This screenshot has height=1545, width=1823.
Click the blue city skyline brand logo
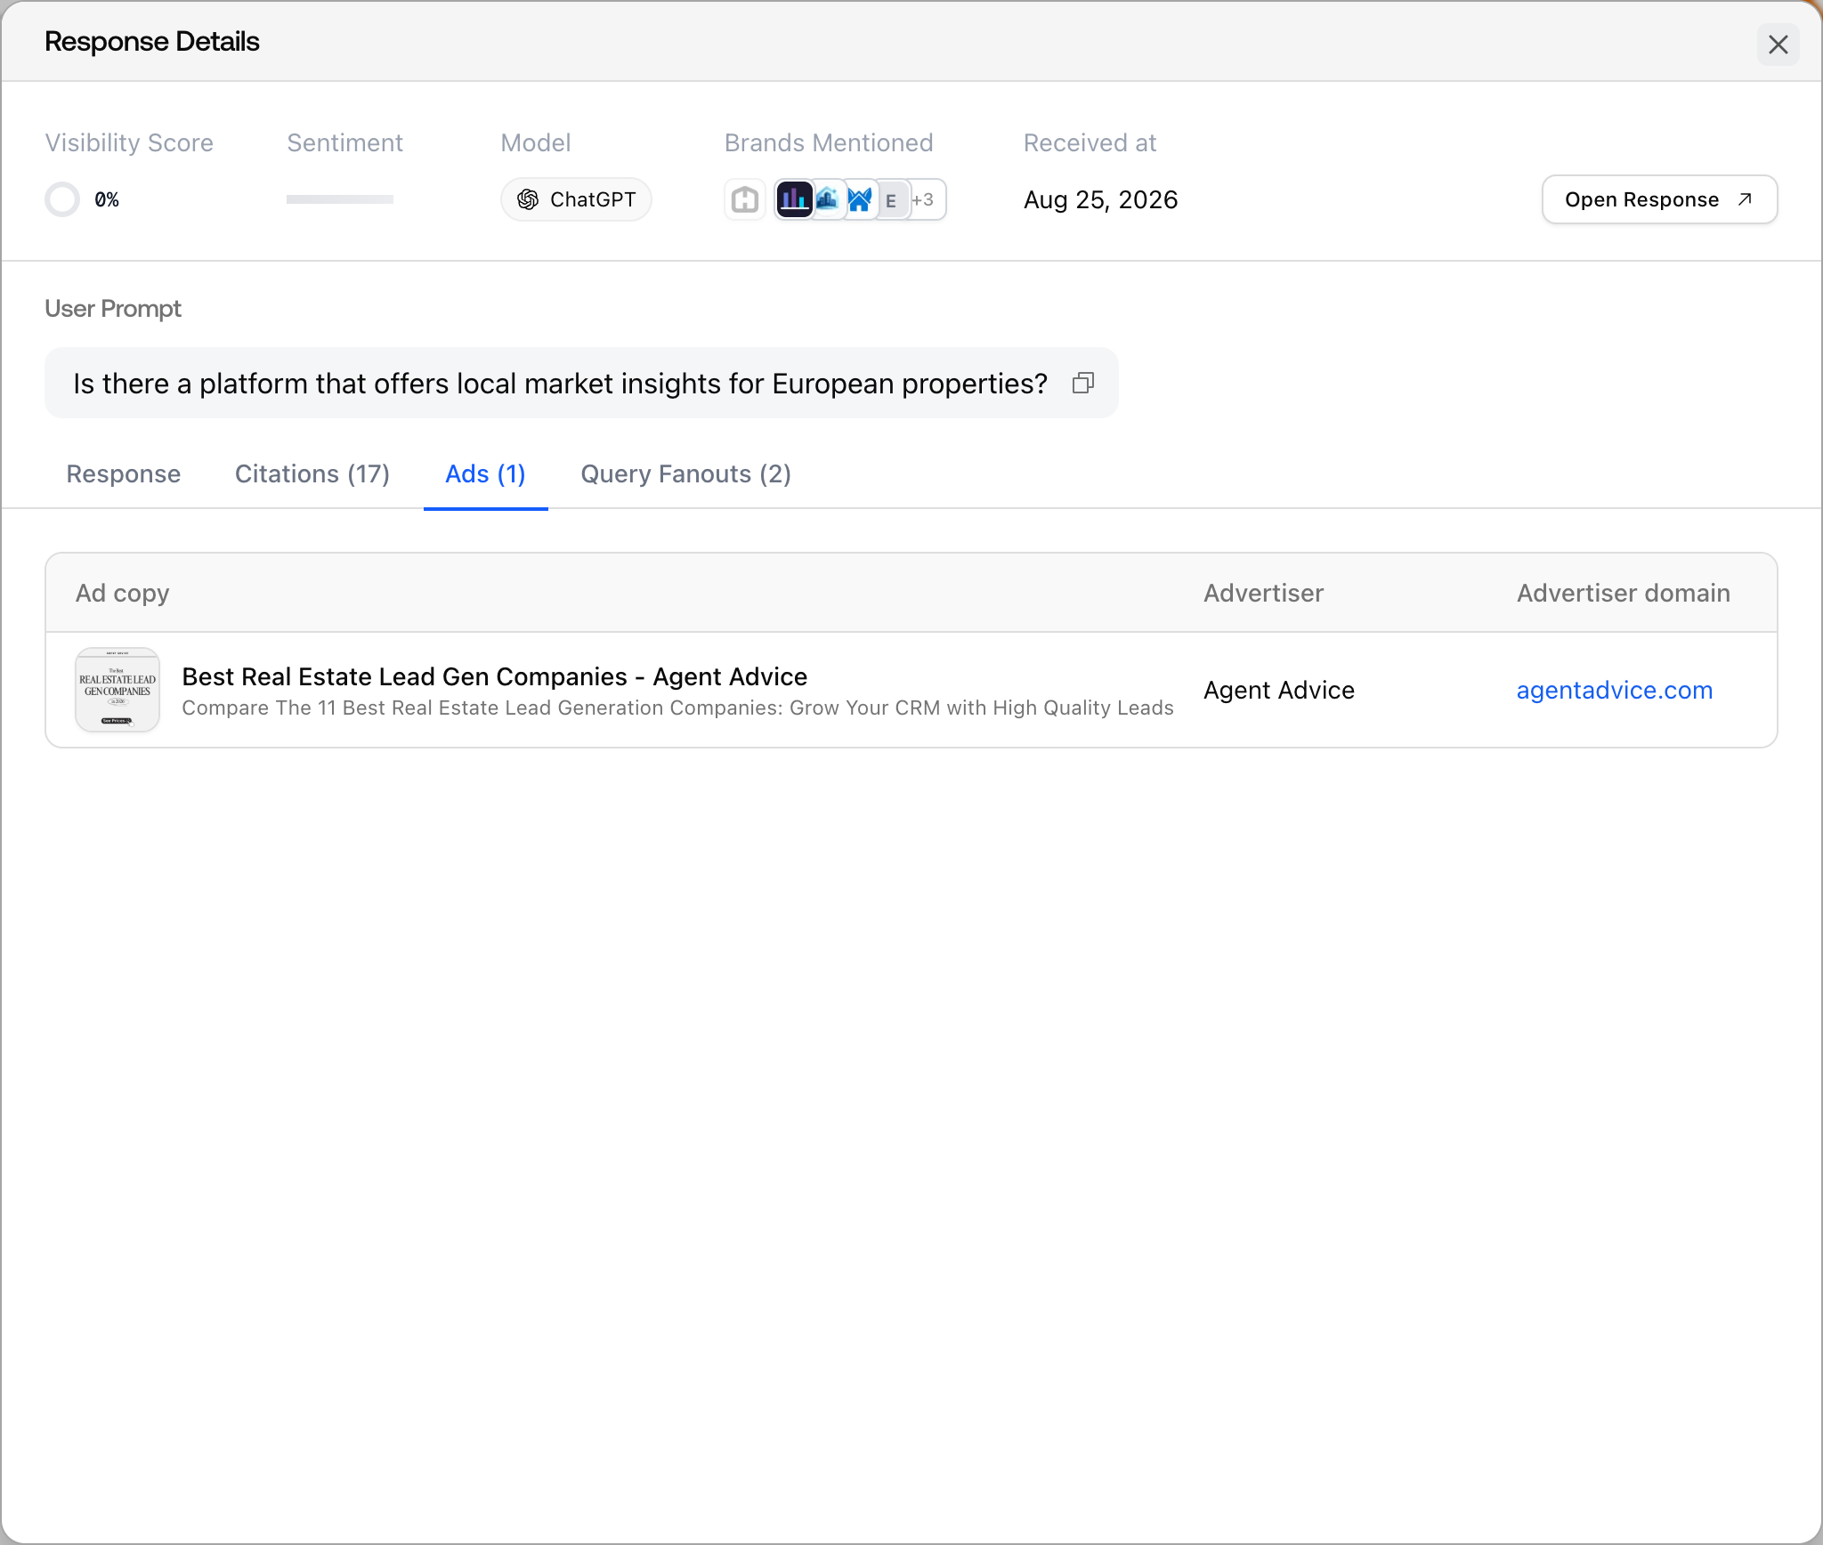tap(828, 199)
